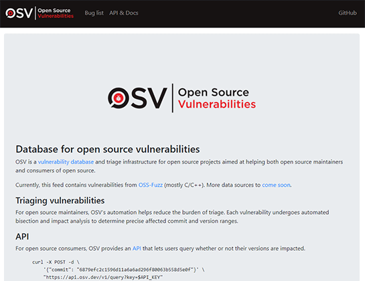
Task: Click the Database for open source vulnerabilities heading
Action: click(x=108, y=149)
